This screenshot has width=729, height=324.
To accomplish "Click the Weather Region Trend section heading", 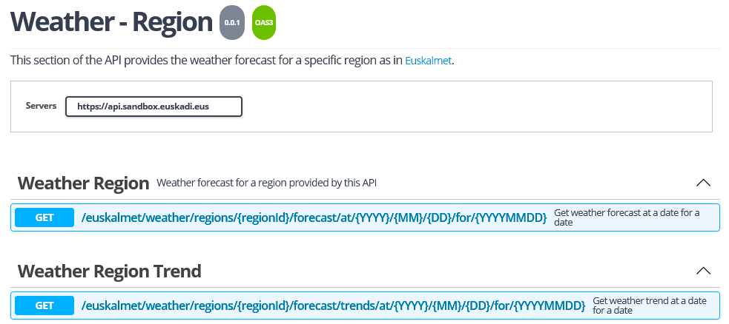I will pyautogui.click(x=109, y=271).
